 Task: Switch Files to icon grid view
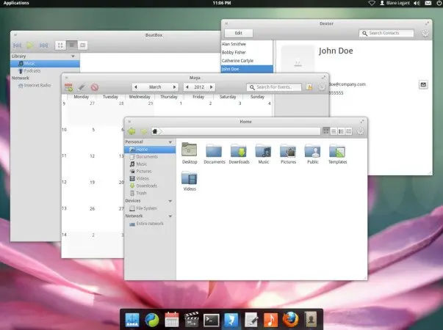pos(326,131)
